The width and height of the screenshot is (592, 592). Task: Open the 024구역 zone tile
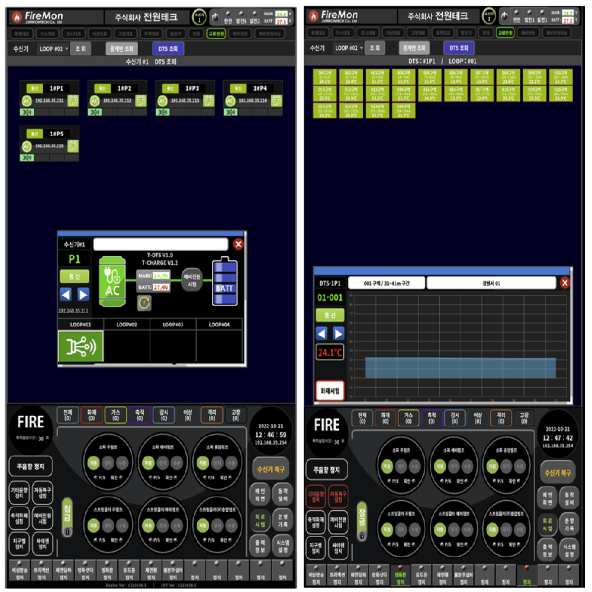click(403, 111)
